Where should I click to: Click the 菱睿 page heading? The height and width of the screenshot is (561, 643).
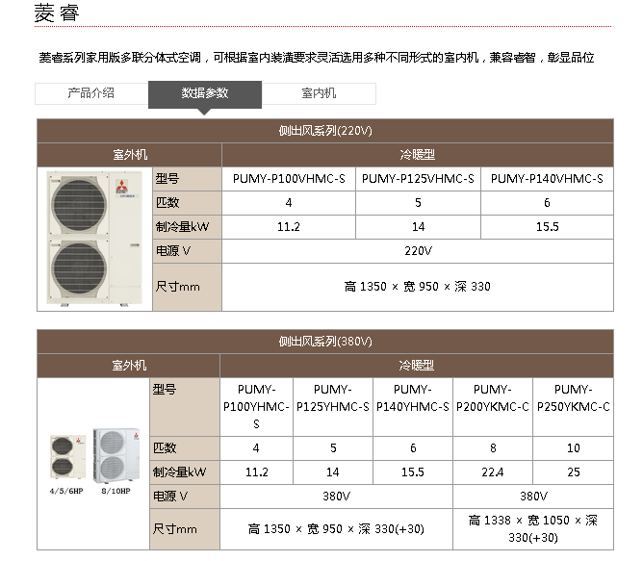[x=57, y=13]
